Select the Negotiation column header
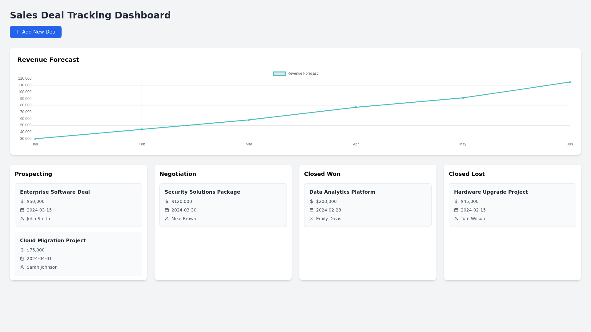Screen dimensions: 591x332 (x=178, y=174)
